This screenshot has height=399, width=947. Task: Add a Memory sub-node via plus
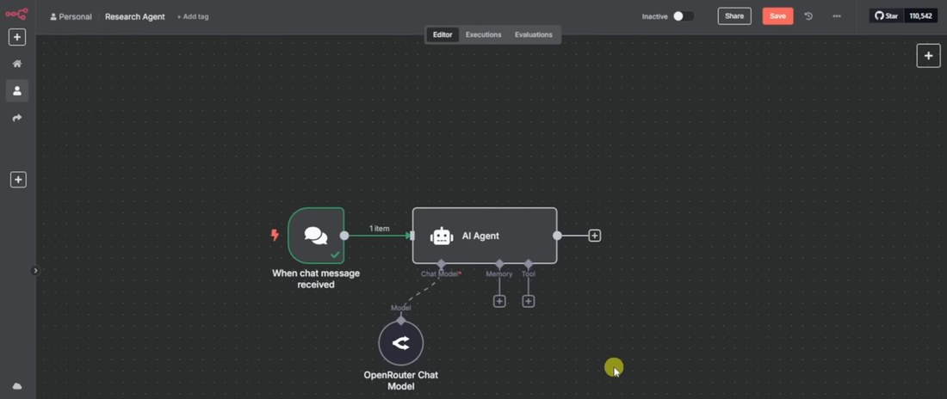coord(498,301)
